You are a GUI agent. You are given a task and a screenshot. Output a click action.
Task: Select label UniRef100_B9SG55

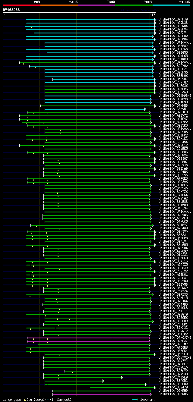pos(173,52)
